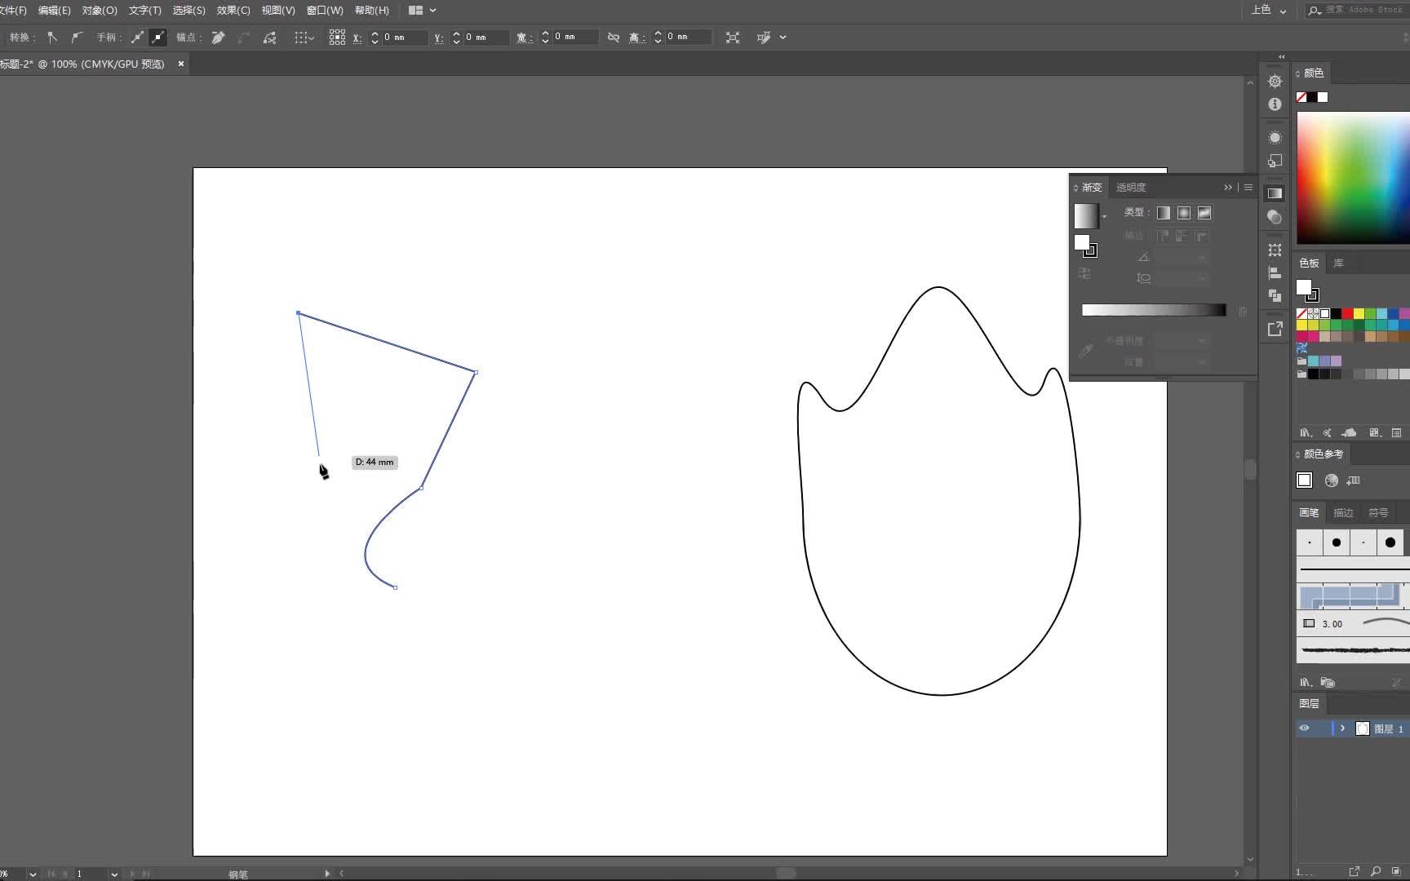Select radial gradient type

tap(1184, 213)
